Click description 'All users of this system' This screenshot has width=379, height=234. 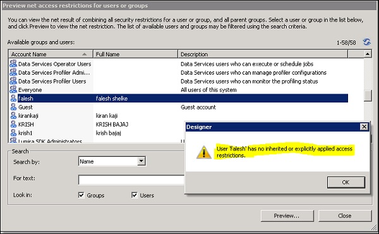(x=208, y=90)
